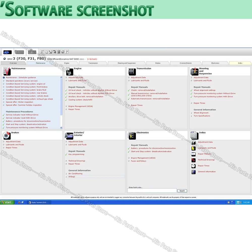Image resolution: width=252 pixels, height=252 pixels.
Task: Click the Electronics section icon
Action: click(x=132, y=136)
